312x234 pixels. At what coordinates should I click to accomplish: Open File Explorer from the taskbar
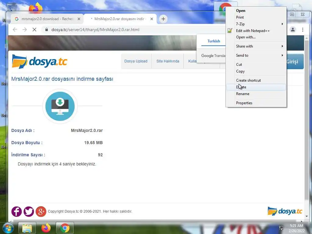(27, 228)
